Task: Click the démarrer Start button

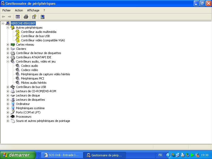Action: pos(18,155)
